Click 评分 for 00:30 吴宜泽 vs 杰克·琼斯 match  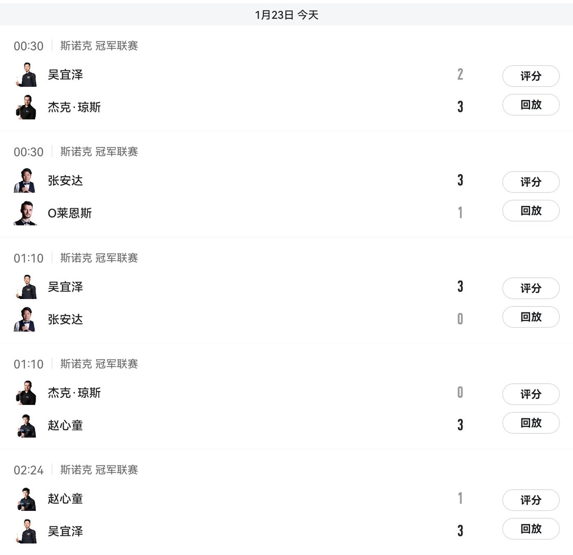click(530, 76)
